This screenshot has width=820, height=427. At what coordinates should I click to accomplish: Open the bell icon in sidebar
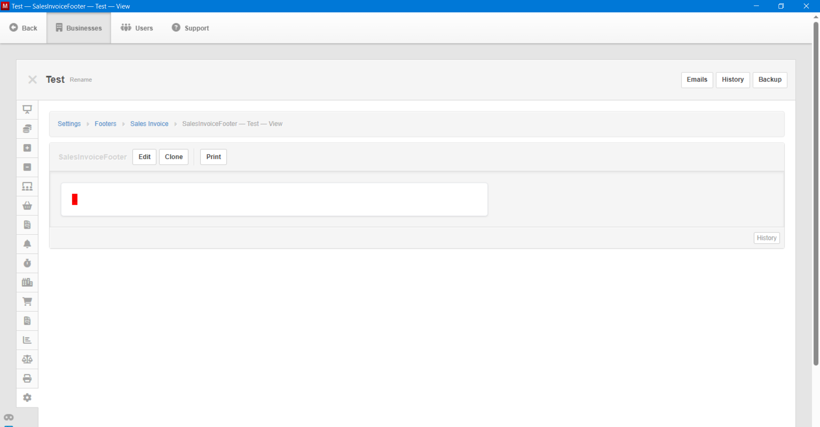tap(27, 244)
